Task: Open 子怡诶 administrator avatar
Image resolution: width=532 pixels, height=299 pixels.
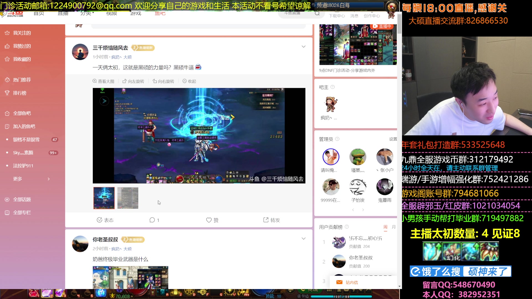Action: tap(358, 187)
